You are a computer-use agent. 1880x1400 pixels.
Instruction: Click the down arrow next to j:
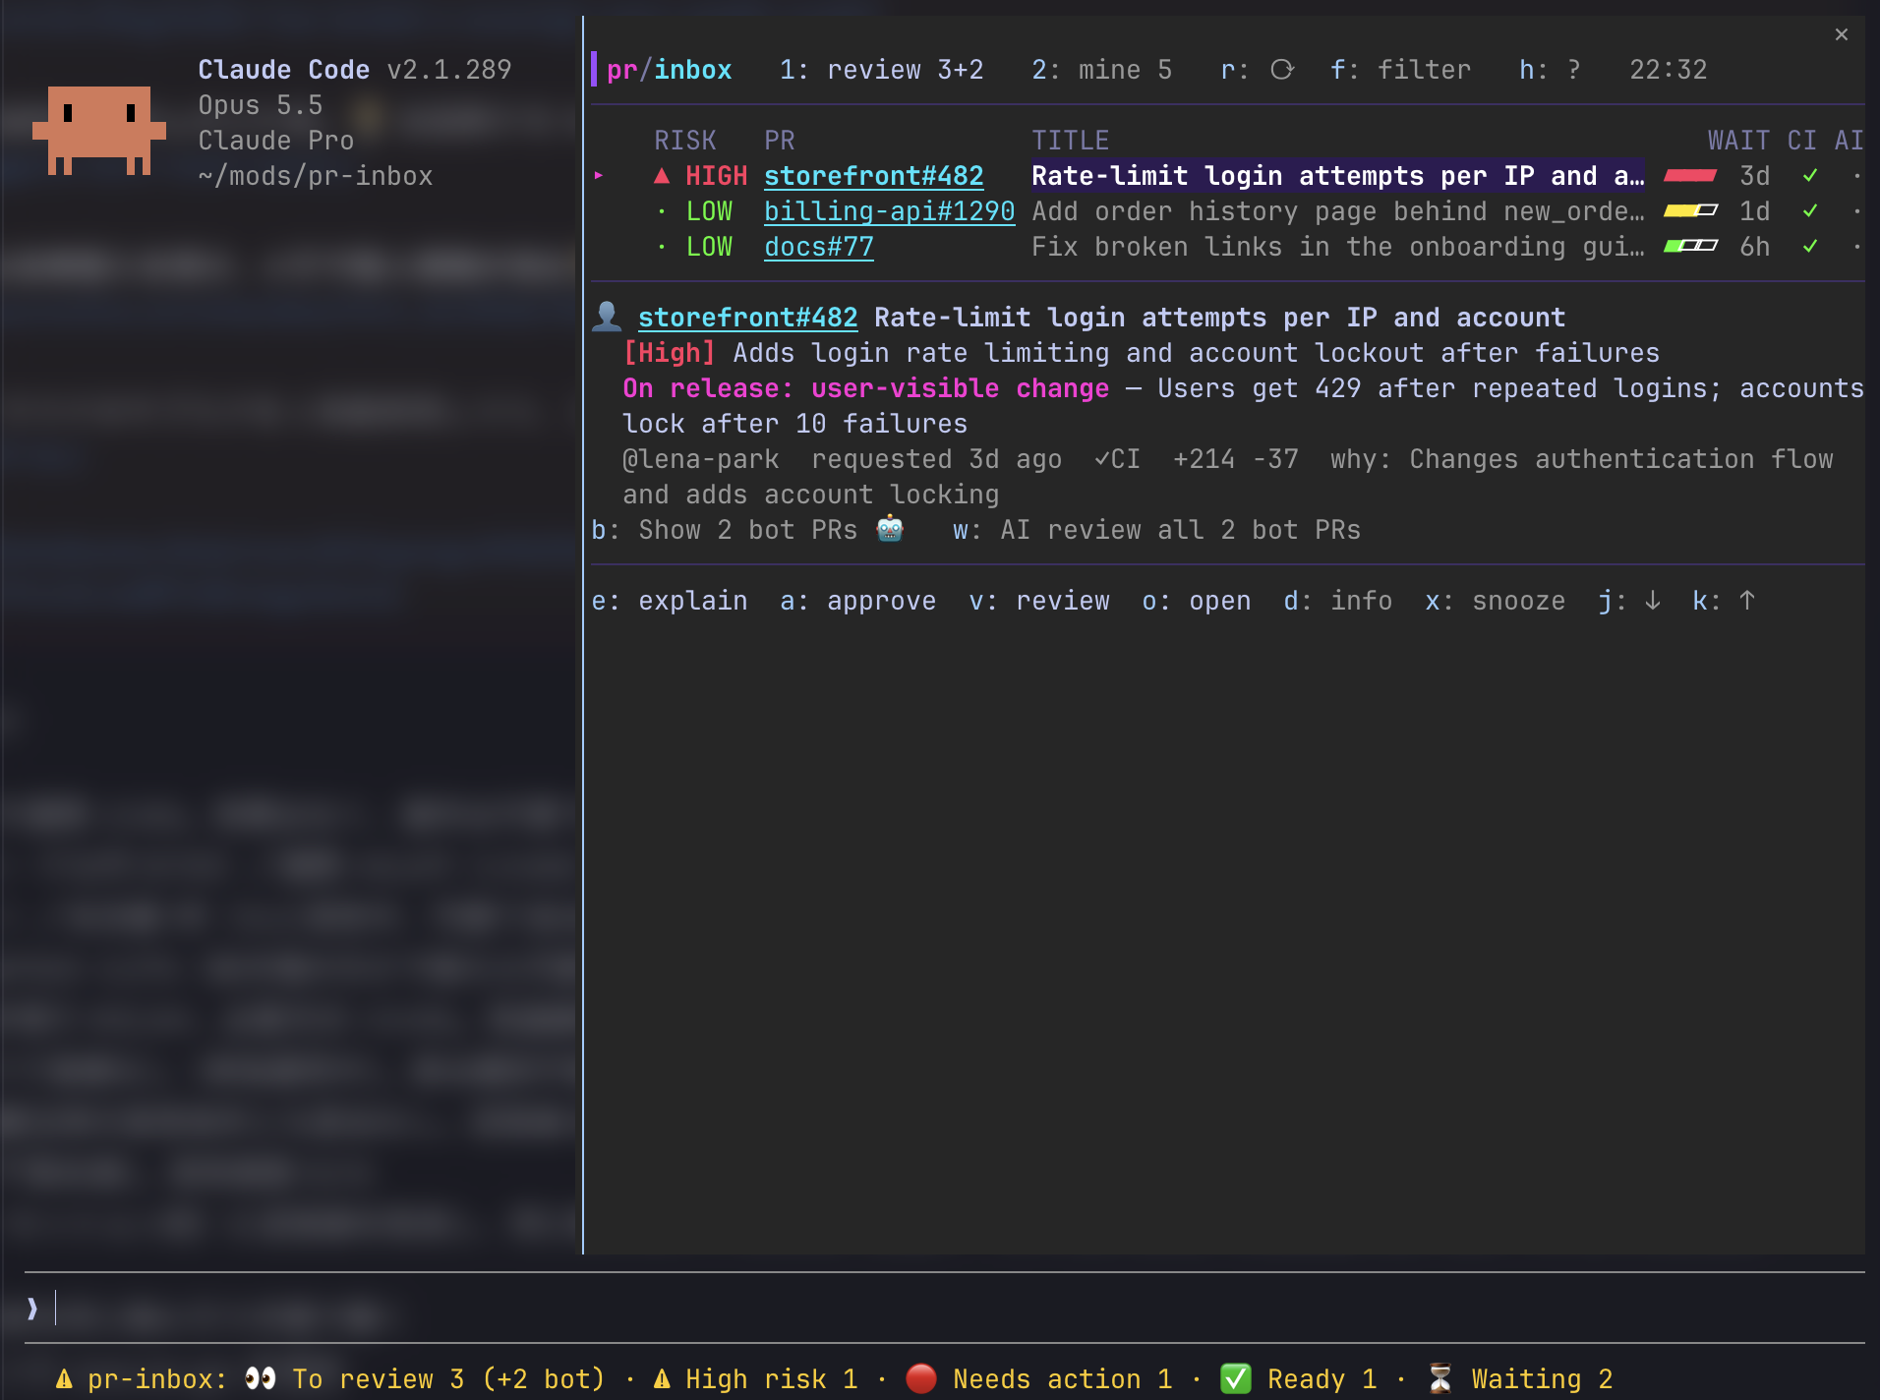pyautogui.click(x=1653, y=601)
